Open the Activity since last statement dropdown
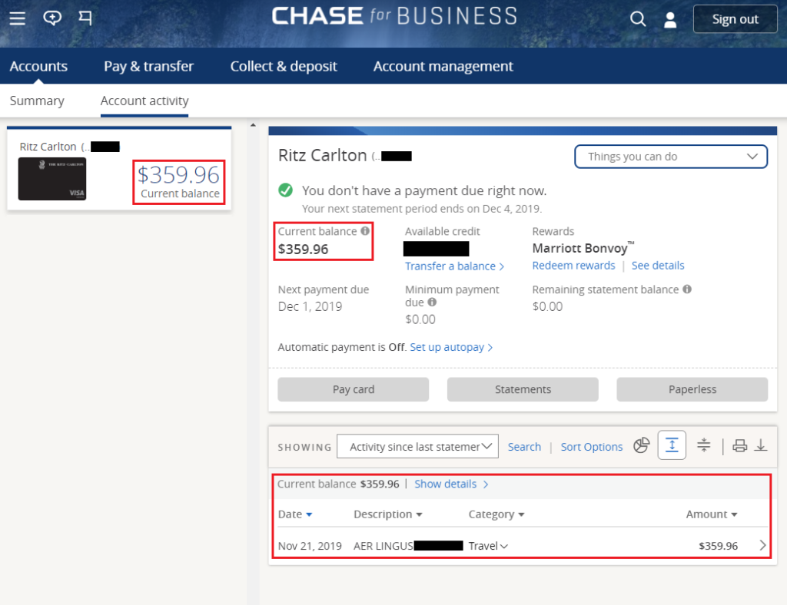 pos(417,446)
